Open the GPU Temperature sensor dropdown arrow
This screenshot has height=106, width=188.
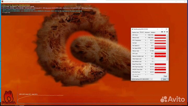tap(146, 40)
